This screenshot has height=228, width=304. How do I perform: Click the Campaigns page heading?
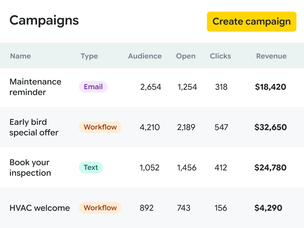(44, 20)
